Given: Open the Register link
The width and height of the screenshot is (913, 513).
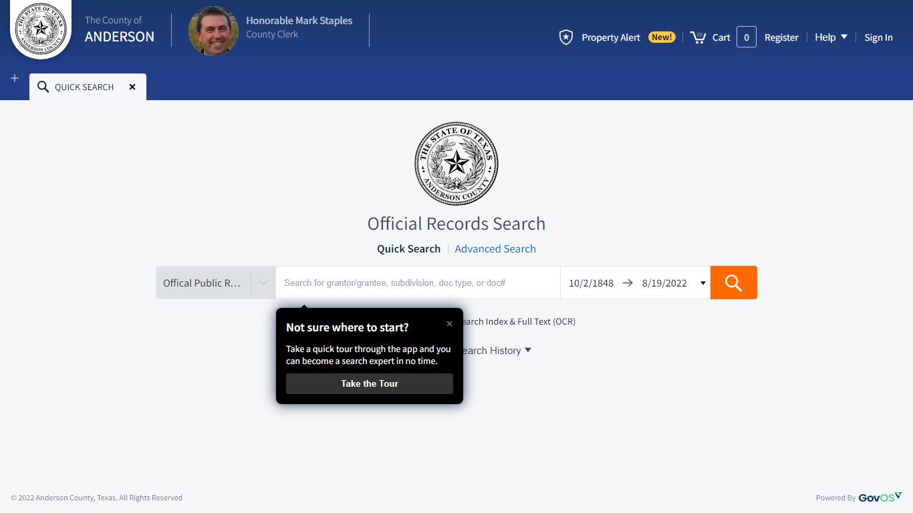Looking at the screenshot, I should (781, 37).
